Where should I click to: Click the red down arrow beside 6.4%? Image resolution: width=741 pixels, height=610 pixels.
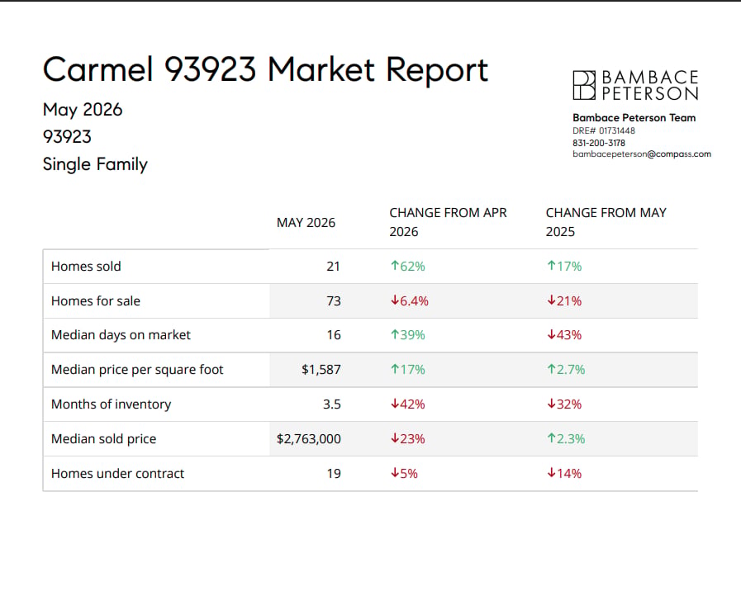click(395, 300)
